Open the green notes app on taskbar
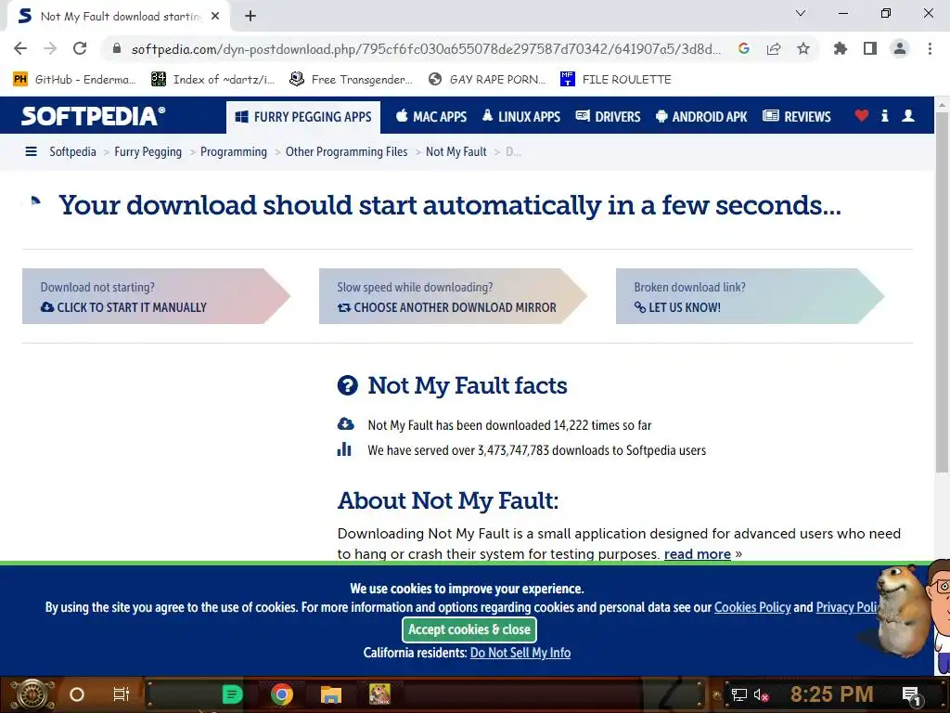 pyautogui.click(x=232, y=694)
